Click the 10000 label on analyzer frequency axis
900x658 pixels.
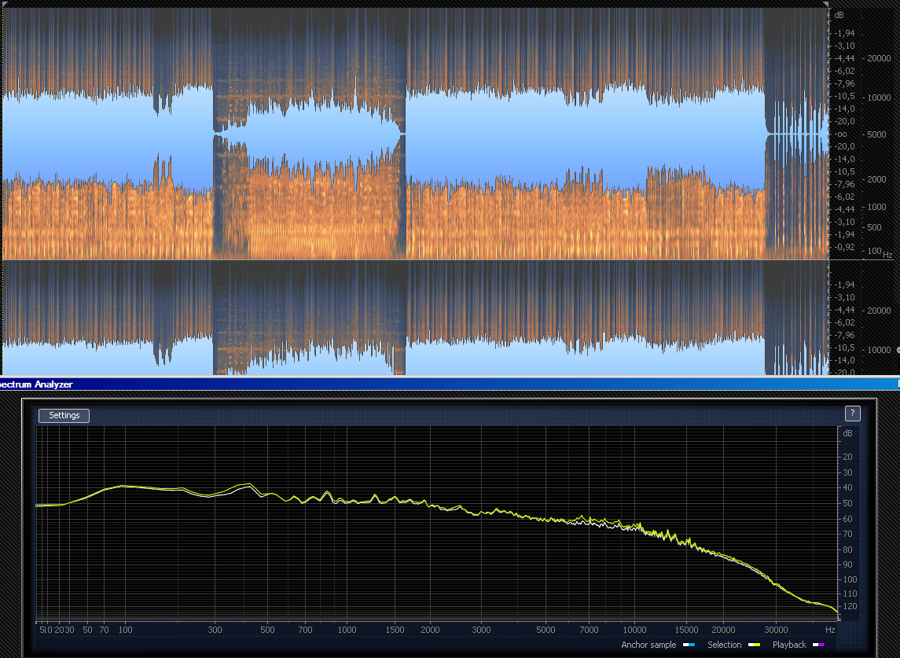point(634,630)
